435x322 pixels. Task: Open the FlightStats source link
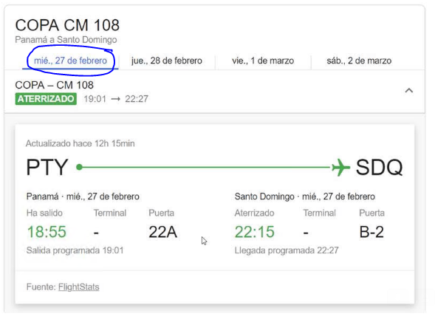pos(79,287)
